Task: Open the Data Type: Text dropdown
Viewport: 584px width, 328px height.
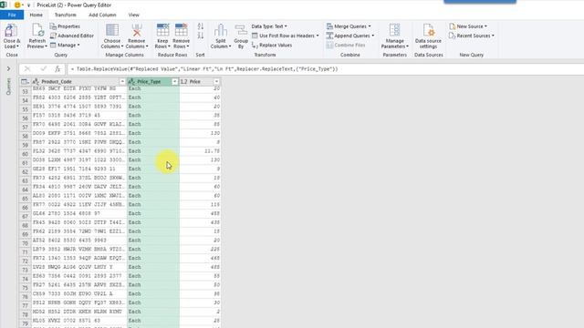Action: (269, 26)
